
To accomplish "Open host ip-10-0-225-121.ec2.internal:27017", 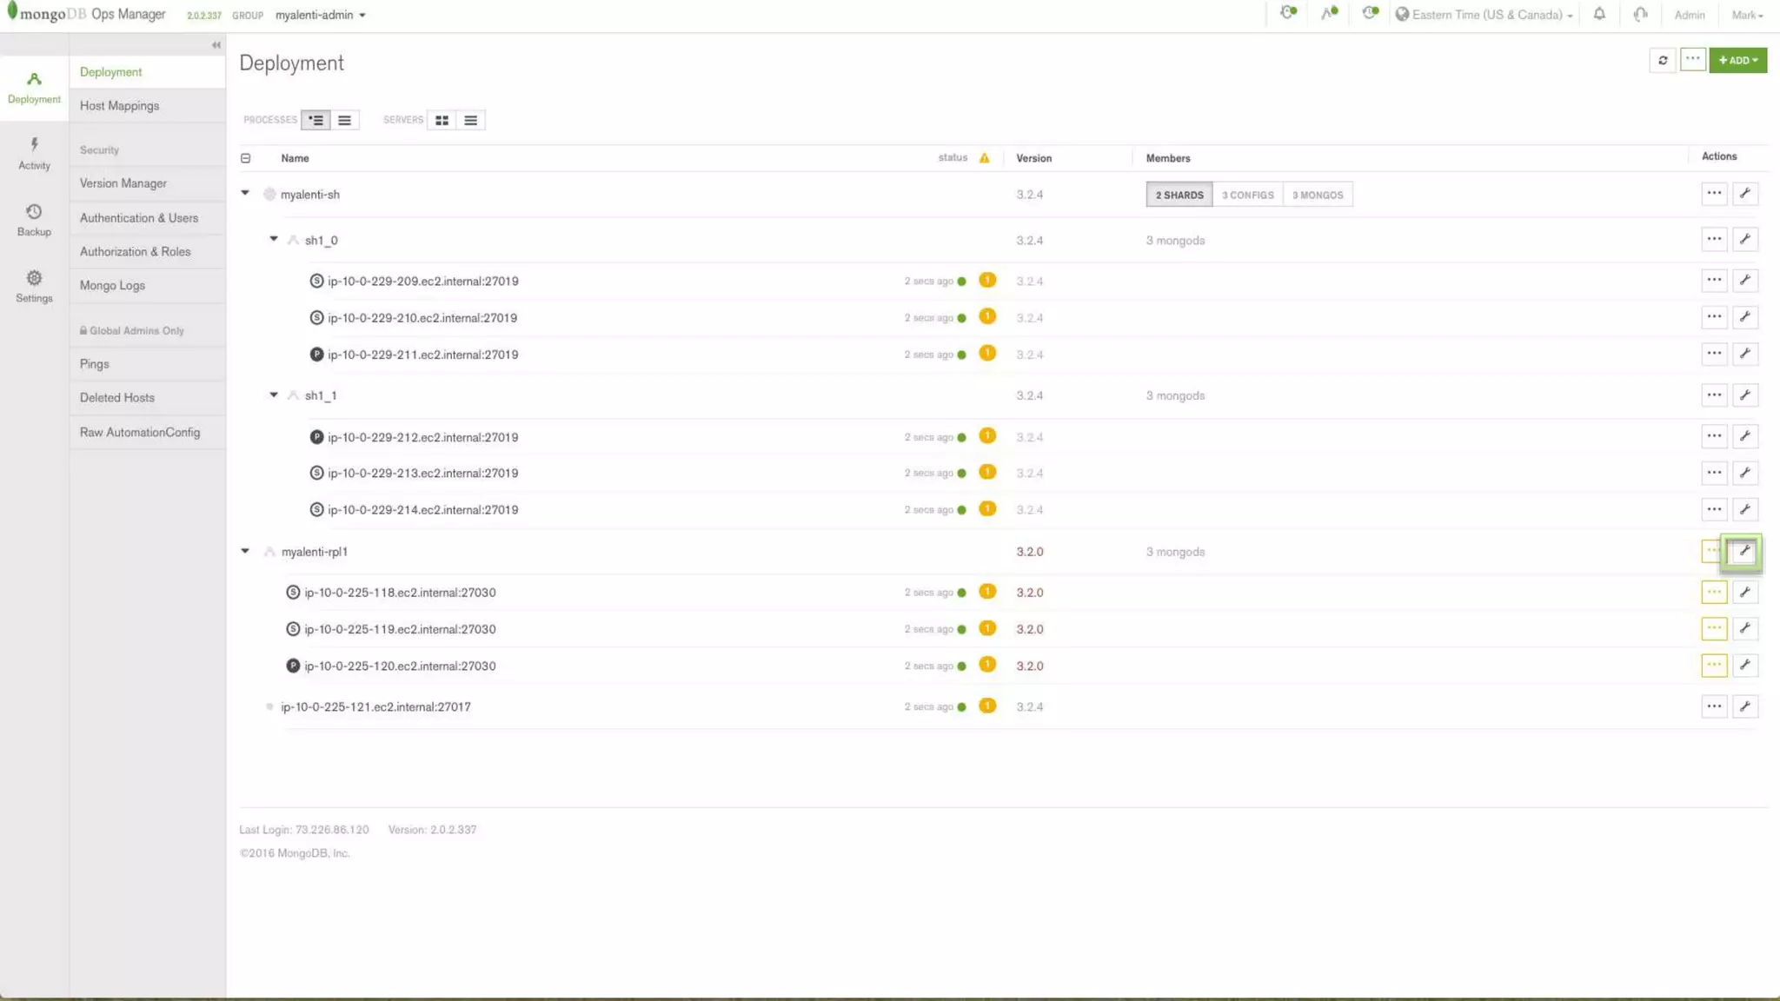I will click(375, 707).
